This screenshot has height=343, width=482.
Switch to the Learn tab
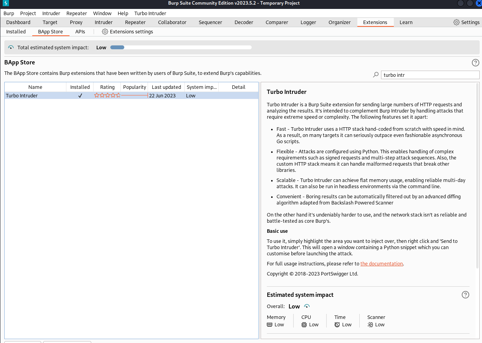[x=406, y=22]
